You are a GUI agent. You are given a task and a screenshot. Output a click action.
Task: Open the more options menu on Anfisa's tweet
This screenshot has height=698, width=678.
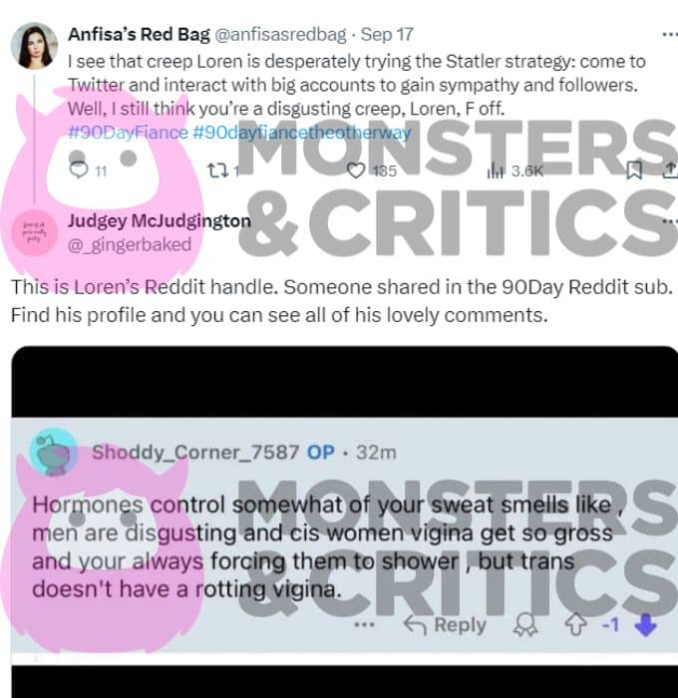(670, 34)
